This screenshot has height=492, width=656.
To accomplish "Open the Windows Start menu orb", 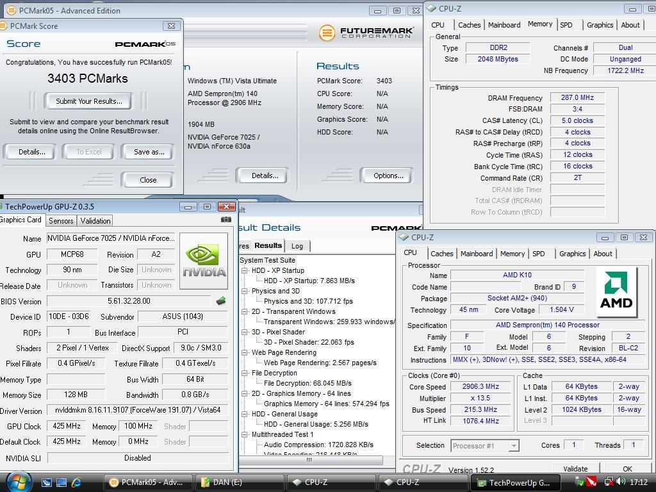I will click(x=18, y=482).
